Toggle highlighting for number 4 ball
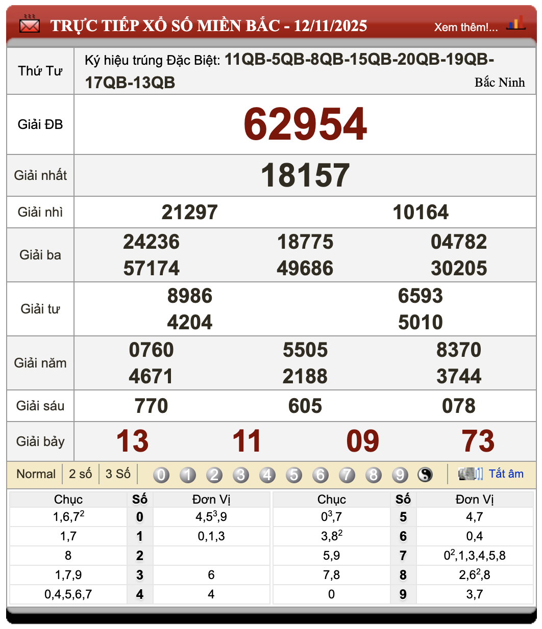The image size is (542, 629). [267, 474]
